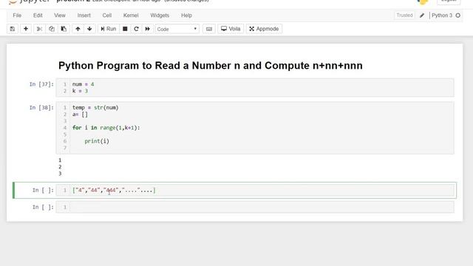This screenshot has width=473, height=266.
Task: Click the output area showing 1 2 3
Action: (x=60, y=167)
